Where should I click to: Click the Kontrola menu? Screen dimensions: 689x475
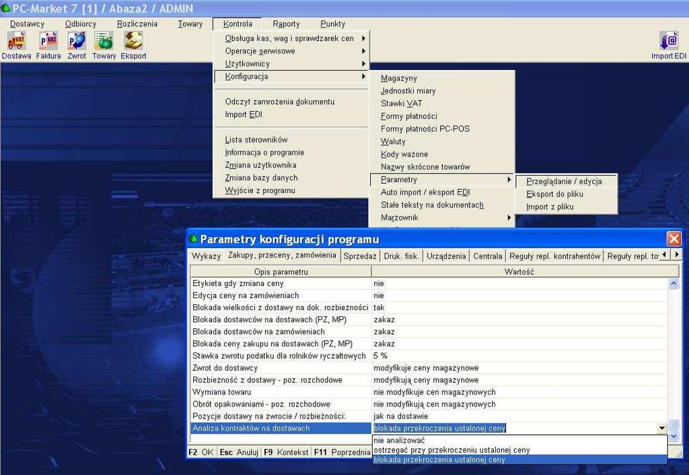238,24
